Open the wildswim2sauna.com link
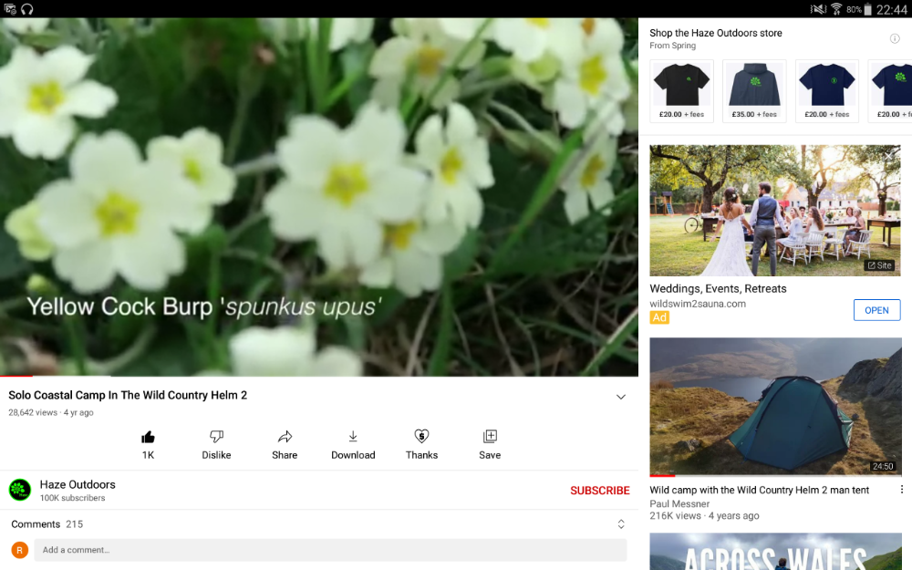This screenshot has width=912, height=570. [698, 304]
